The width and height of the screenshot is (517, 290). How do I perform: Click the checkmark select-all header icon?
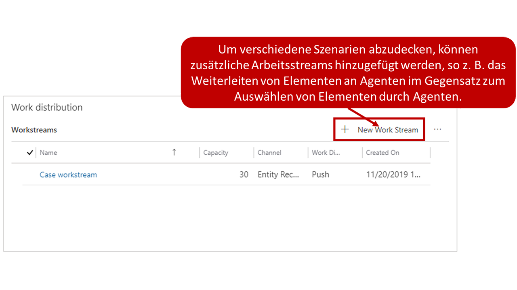pos(29,152)
